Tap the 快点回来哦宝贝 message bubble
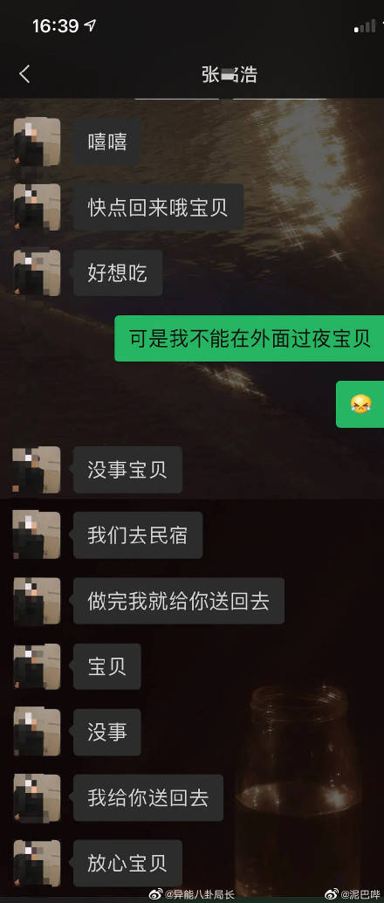This screenshot has width=384, height=903. (x=158, y=207)
